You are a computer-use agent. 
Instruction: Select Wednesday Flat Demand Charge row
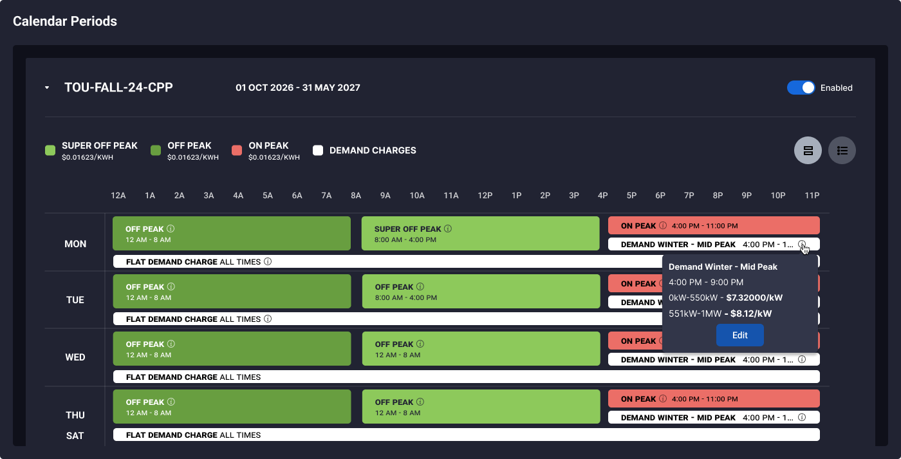[467, 377]
